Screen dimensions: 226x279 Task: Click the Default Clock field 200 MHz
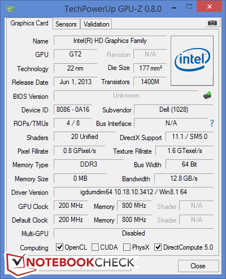71,220
